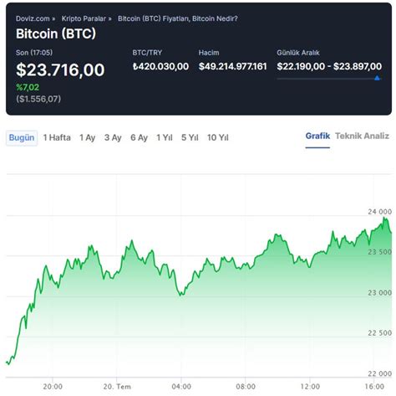Select the 6 Ay chart period
The image size is (396, 396).
click(x=139, y=137)
